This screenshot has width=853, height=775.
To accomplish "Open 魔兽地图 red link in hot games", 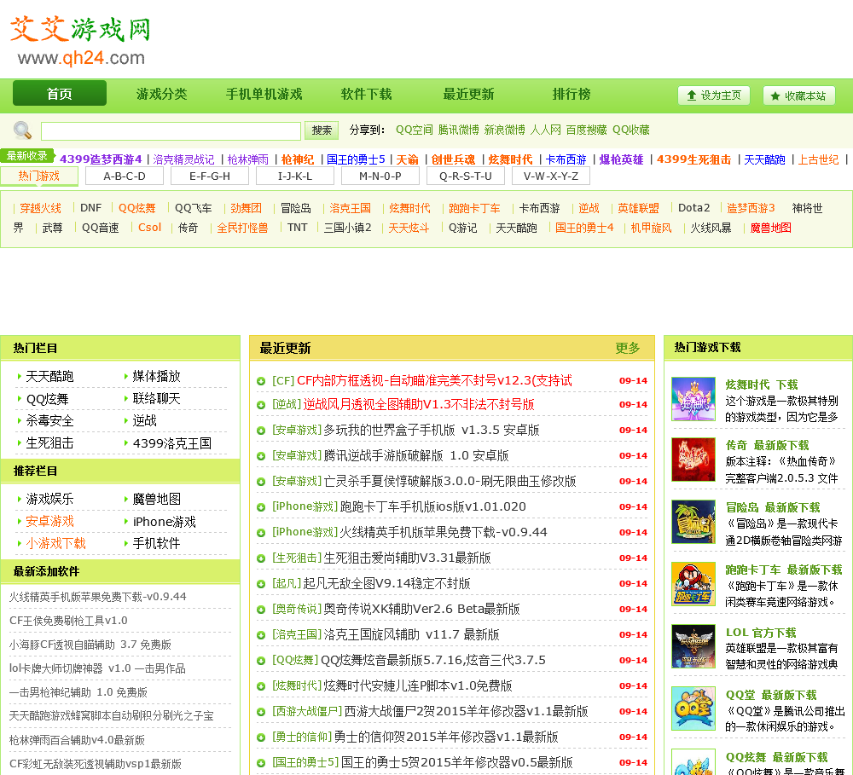I will tap(770, 228).
